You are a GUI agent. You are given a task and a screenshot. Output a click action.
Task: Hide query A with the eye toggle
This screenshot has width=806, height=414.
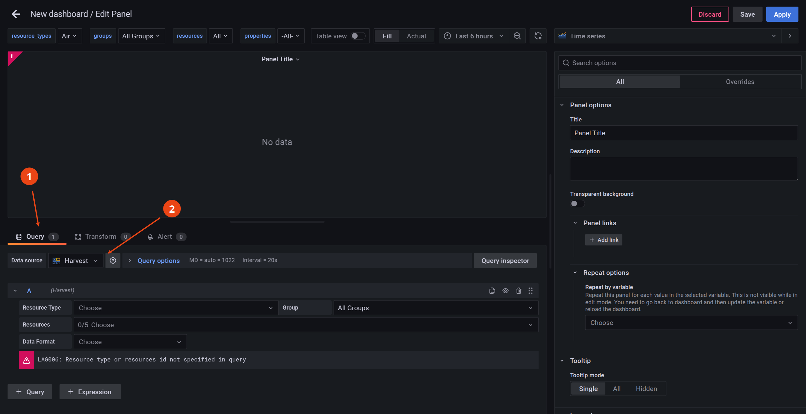506,290
